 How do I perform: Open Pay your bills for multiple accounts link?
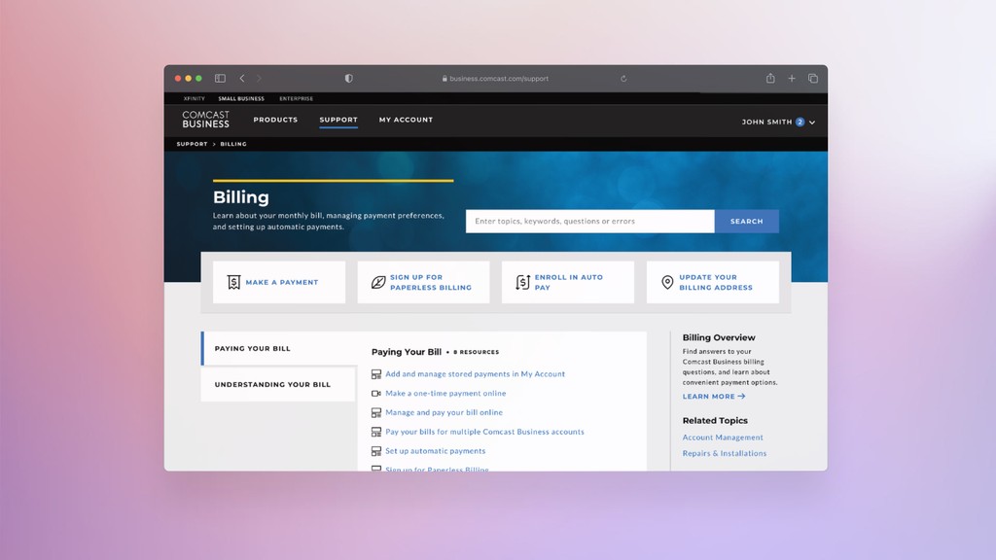click(x=484, y=432)
